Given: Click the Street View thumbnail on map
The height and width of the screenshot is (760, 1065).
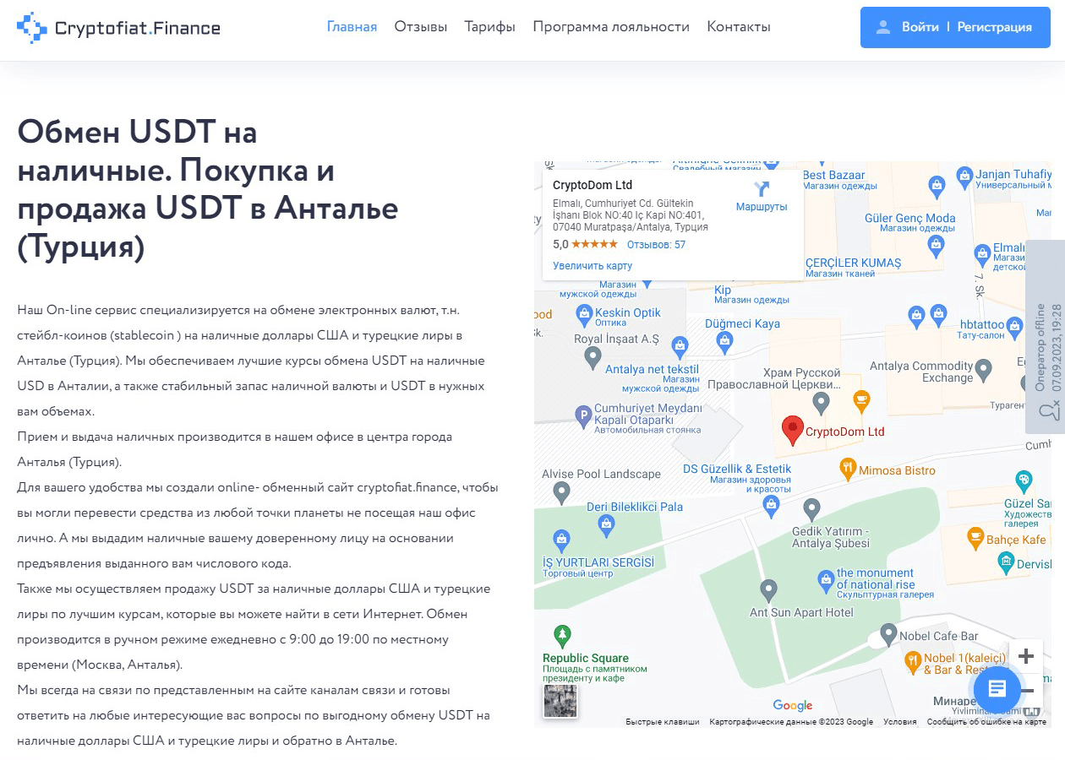Looking at the screenshot, I should pyautogui.click(x=560, y=701).
